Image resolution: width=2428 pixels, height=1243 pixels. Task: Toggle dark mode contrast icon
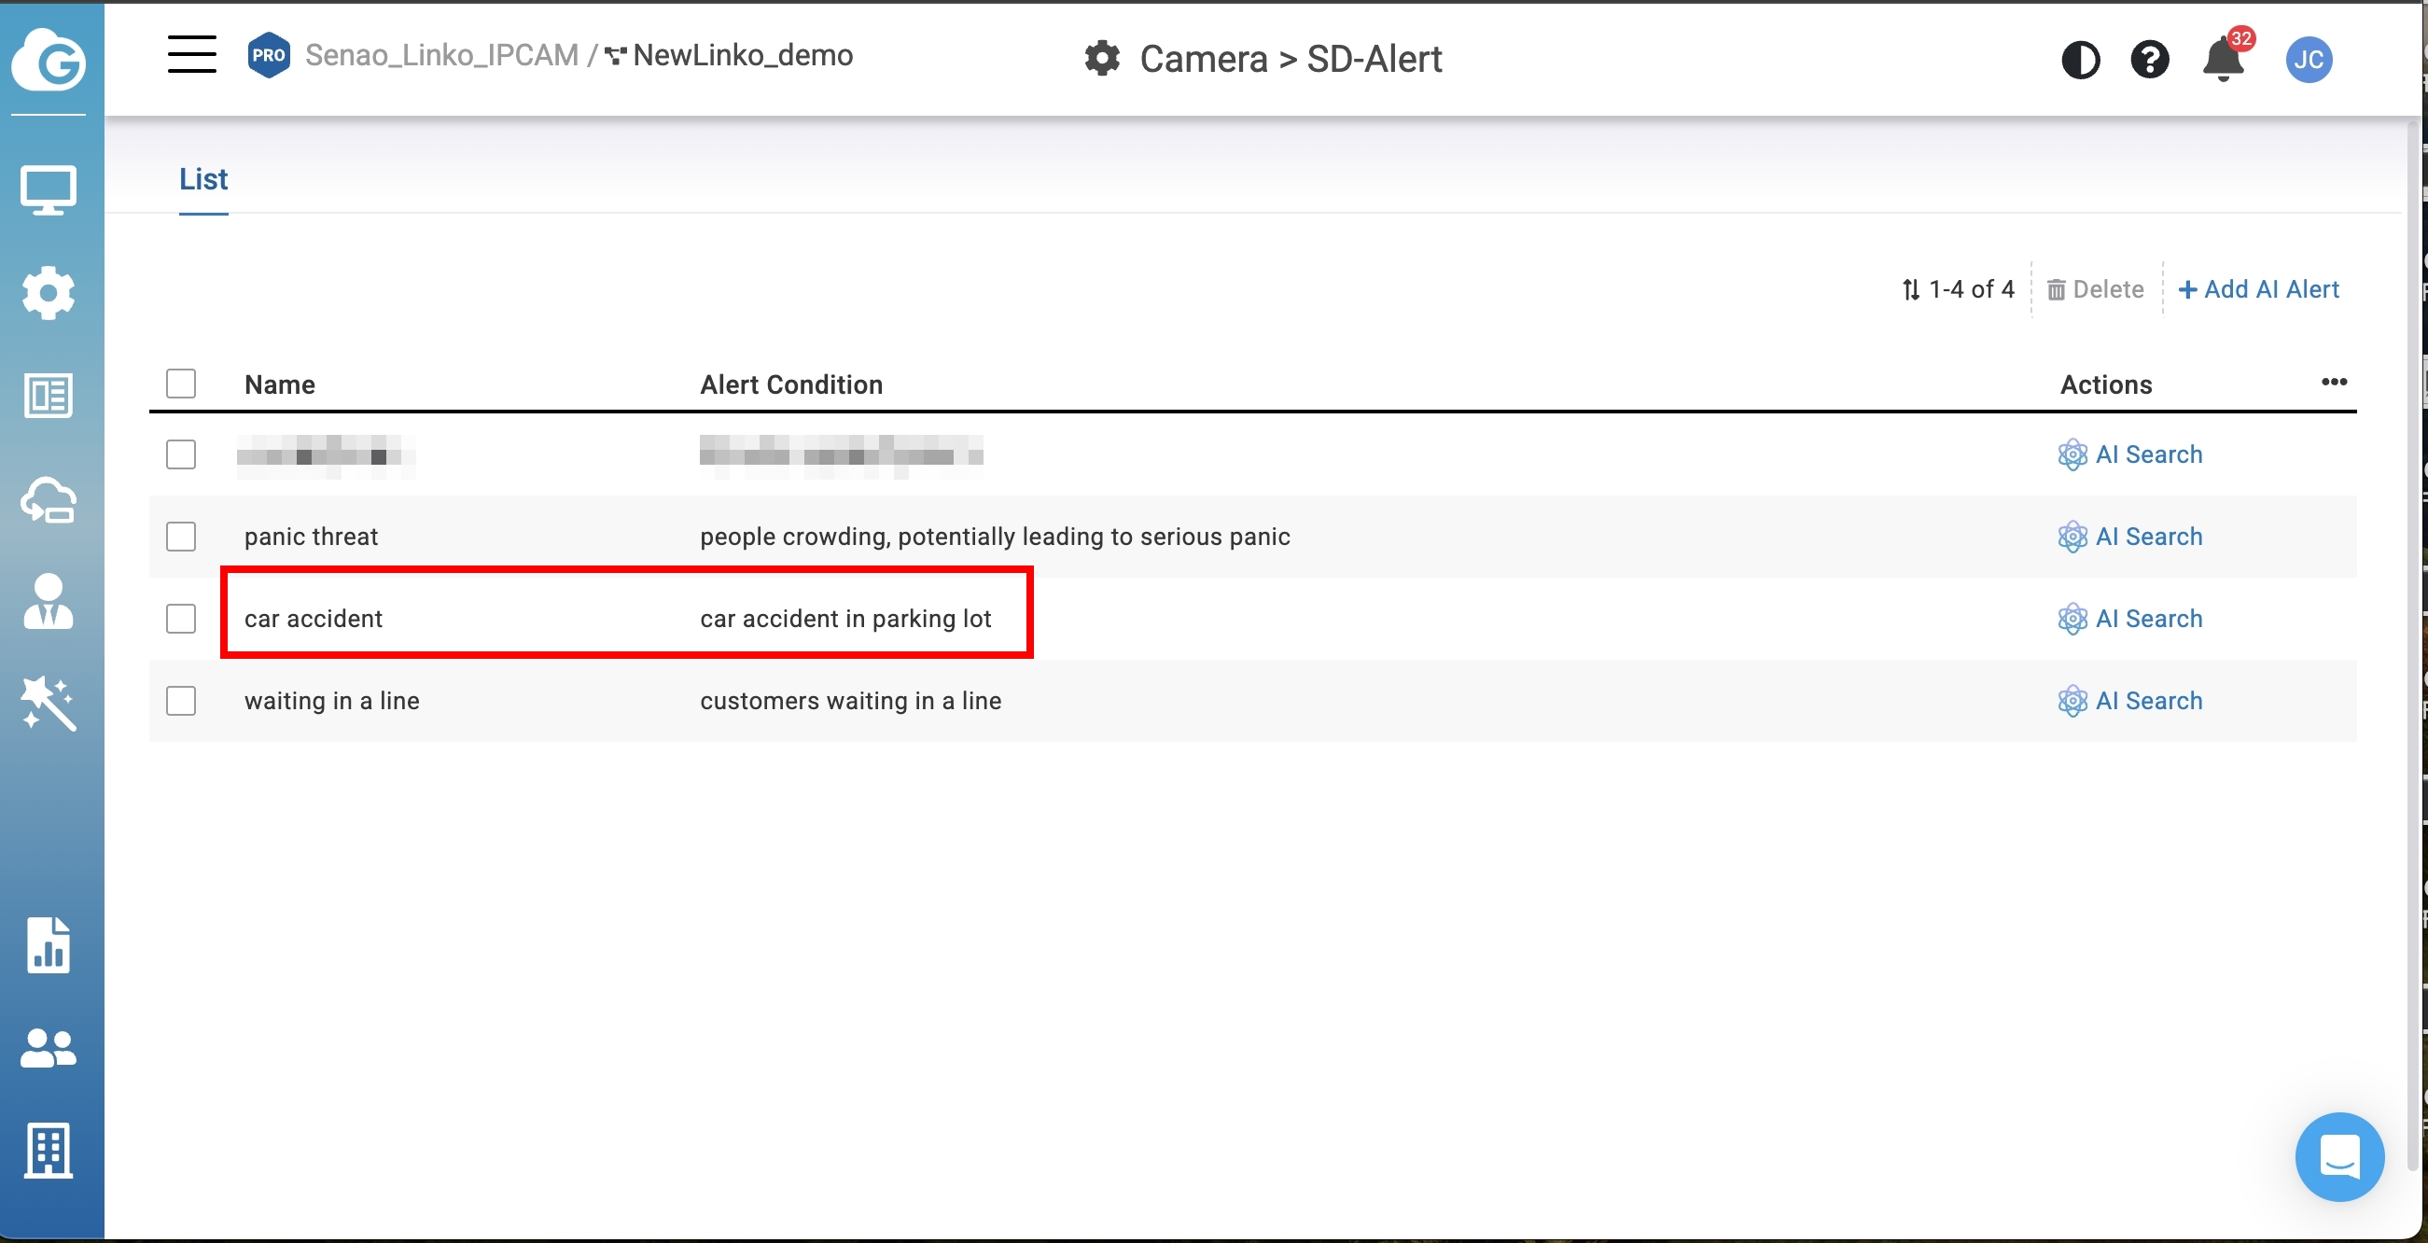click(2080, 61)
